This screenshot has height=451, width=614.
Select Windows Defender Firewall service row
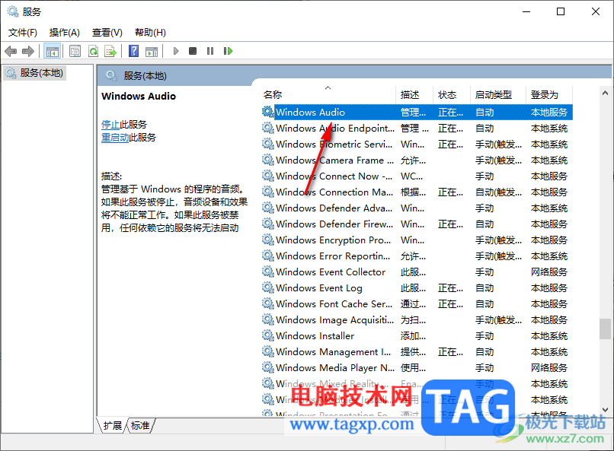pos(417,224)
